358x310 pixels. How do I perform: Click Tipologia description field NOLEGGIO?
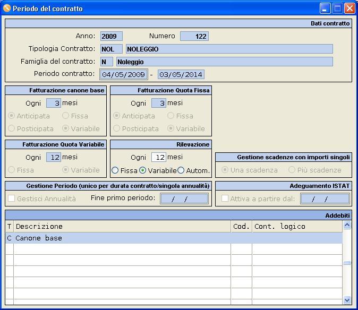click(x=229, y=49)
